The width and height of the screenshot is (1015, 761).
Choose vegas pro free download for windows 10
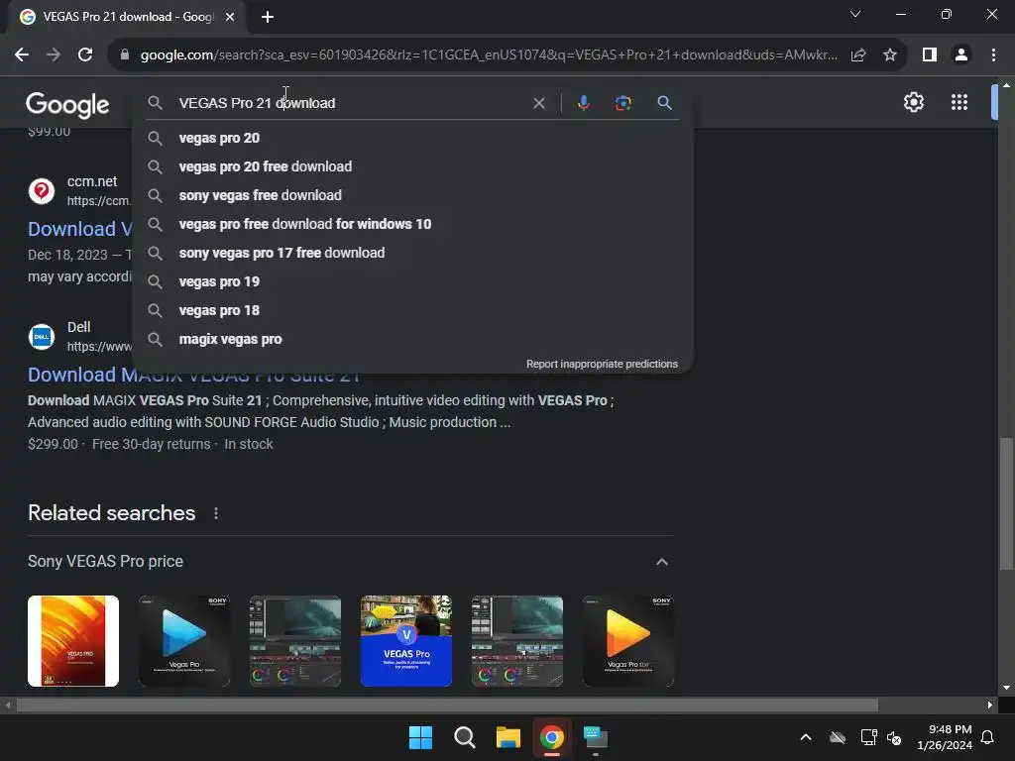[x=412, y=224]
